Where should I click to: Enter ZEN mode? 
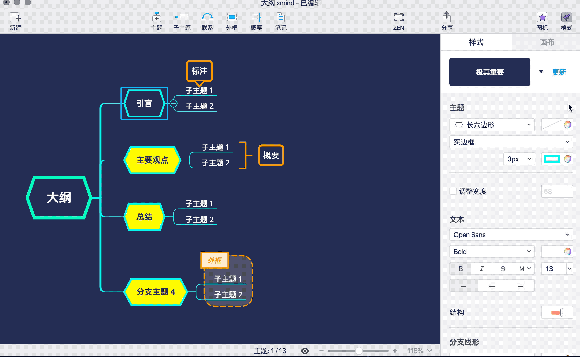tap(398, 21)
